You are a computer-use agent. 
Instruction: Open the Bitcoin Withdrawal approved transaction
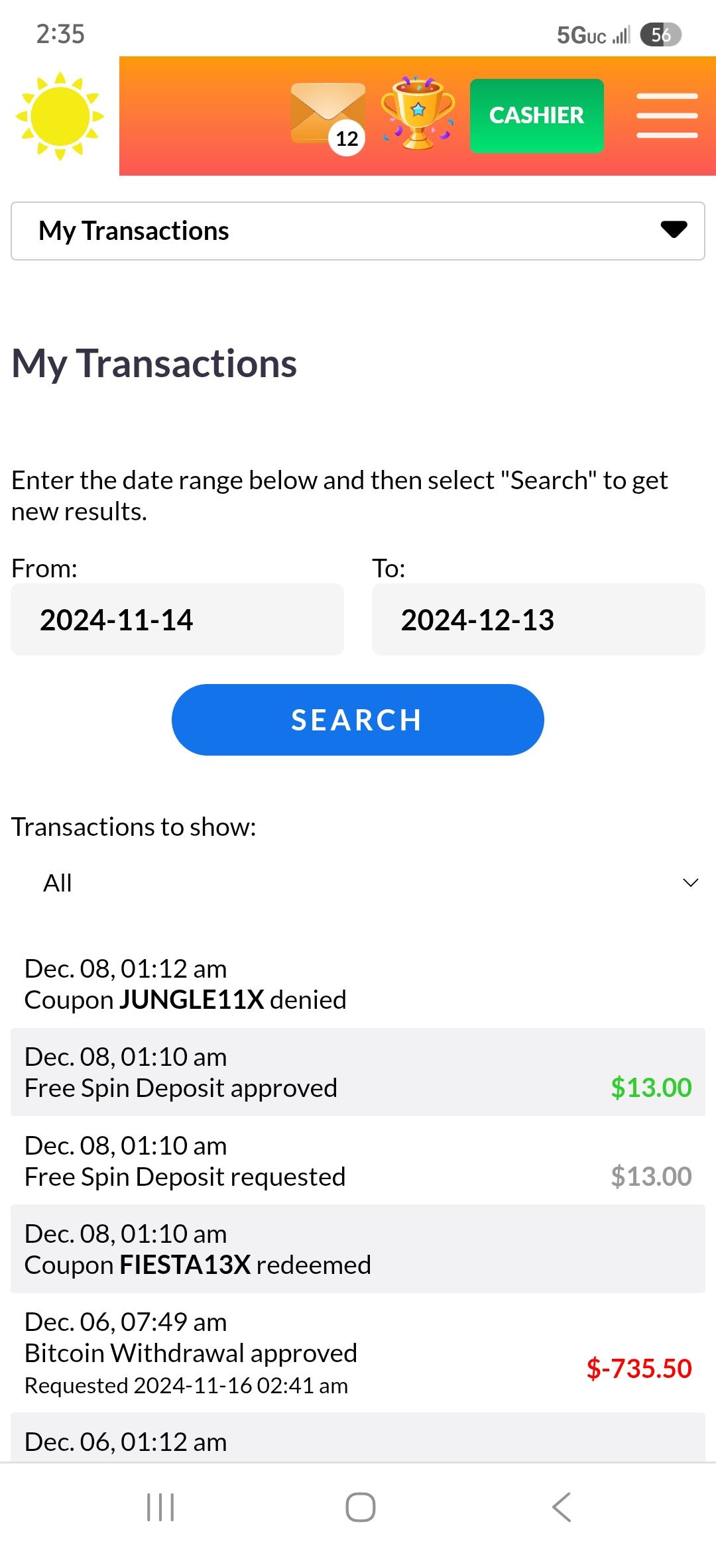[358, 1353]
